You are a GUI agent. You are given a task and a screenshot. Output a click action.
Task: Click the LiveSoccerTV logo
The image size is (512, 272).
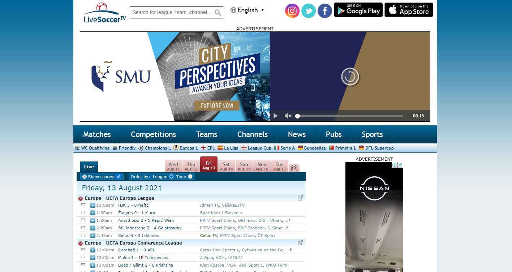(104, 13)
